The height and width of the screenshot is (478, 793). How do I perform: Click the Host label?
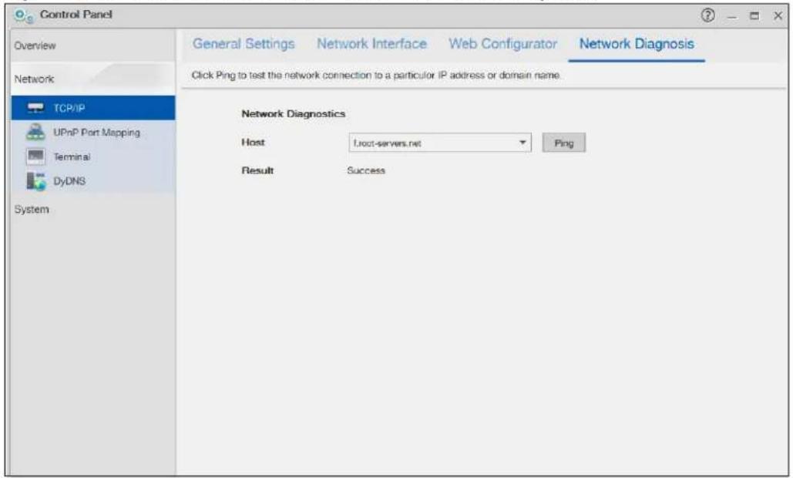click(253, 142)
